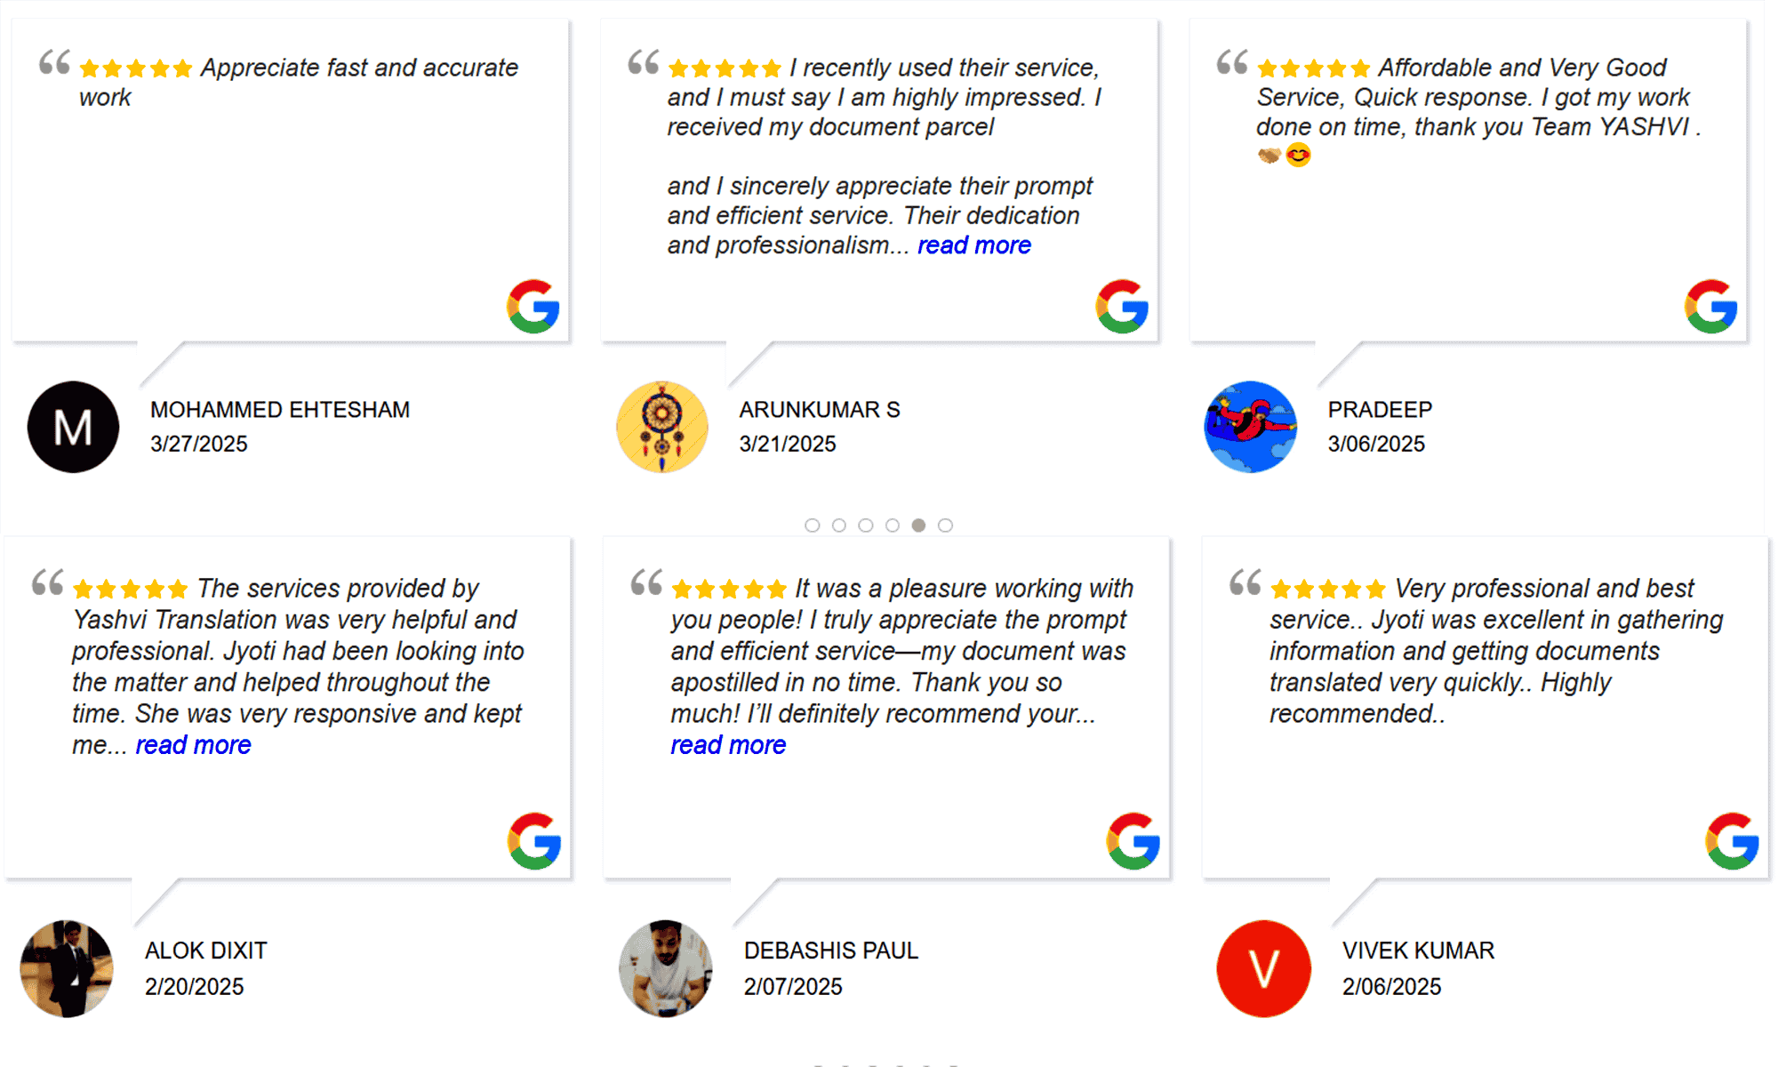Click the reviewer name ARUNKUMAR S
The height and width of the screenshot is (1067, 1778).
tap(819, 410)
